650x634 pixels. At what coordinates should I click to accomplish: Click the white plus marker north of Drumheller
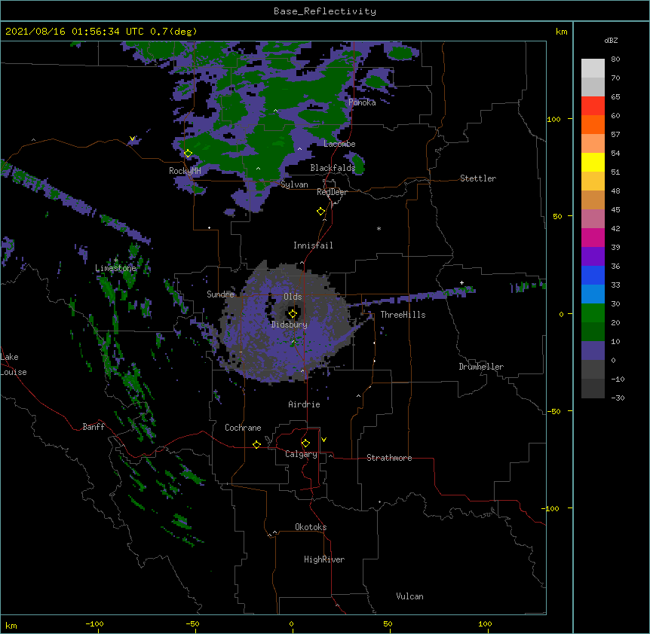click(x=461, y=282)
